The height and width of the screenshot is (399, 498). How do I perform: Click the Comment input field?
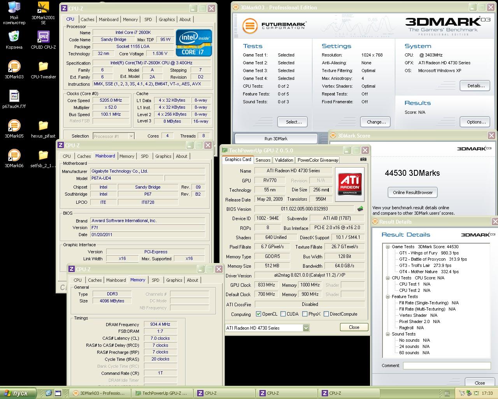pos(447,365)
